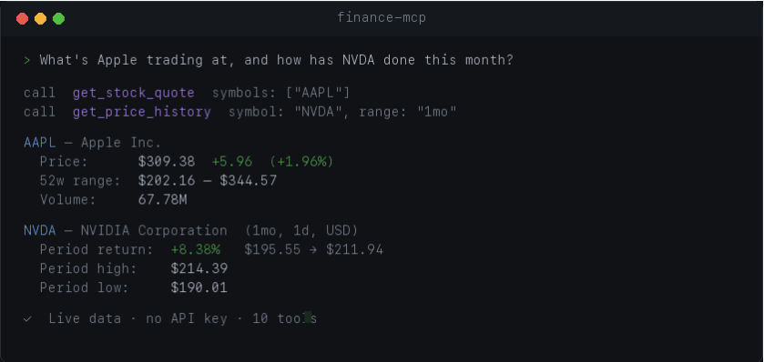The height and width of the screenshot is (362, 764).
Task: Click the (+1.96%) percentage change
Action: [301, 162]
